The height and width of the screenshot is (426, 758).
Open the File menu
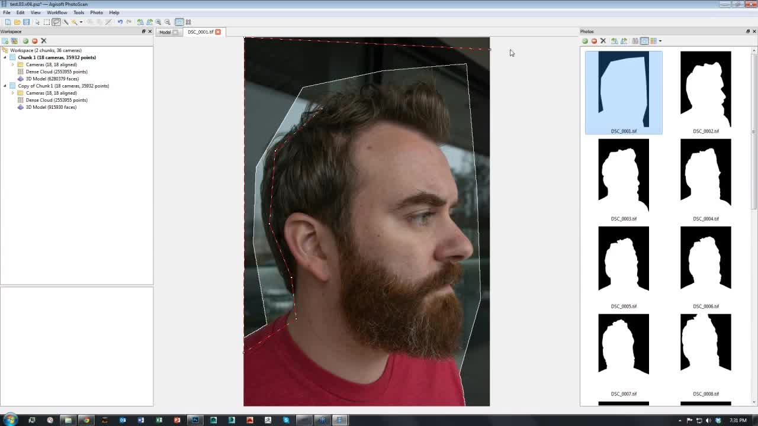(7, 12)
